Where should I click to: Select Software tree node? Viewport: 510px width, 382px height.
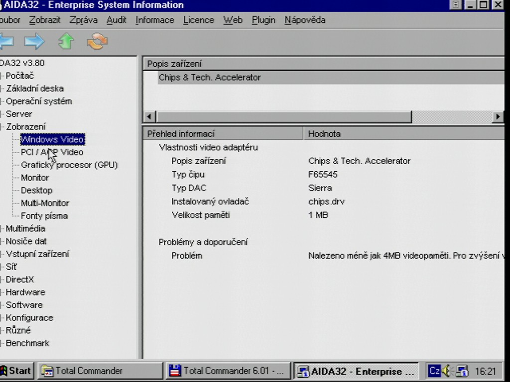pos(24,305)
